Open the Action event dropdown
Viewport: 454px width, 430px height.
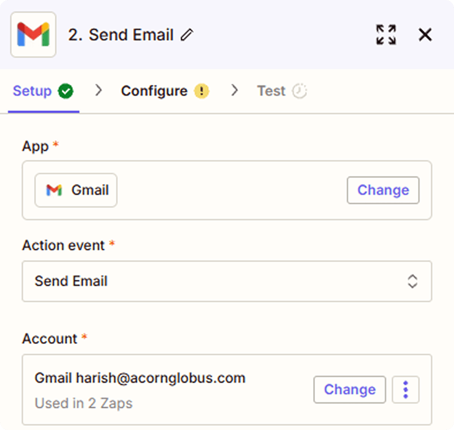412,281
